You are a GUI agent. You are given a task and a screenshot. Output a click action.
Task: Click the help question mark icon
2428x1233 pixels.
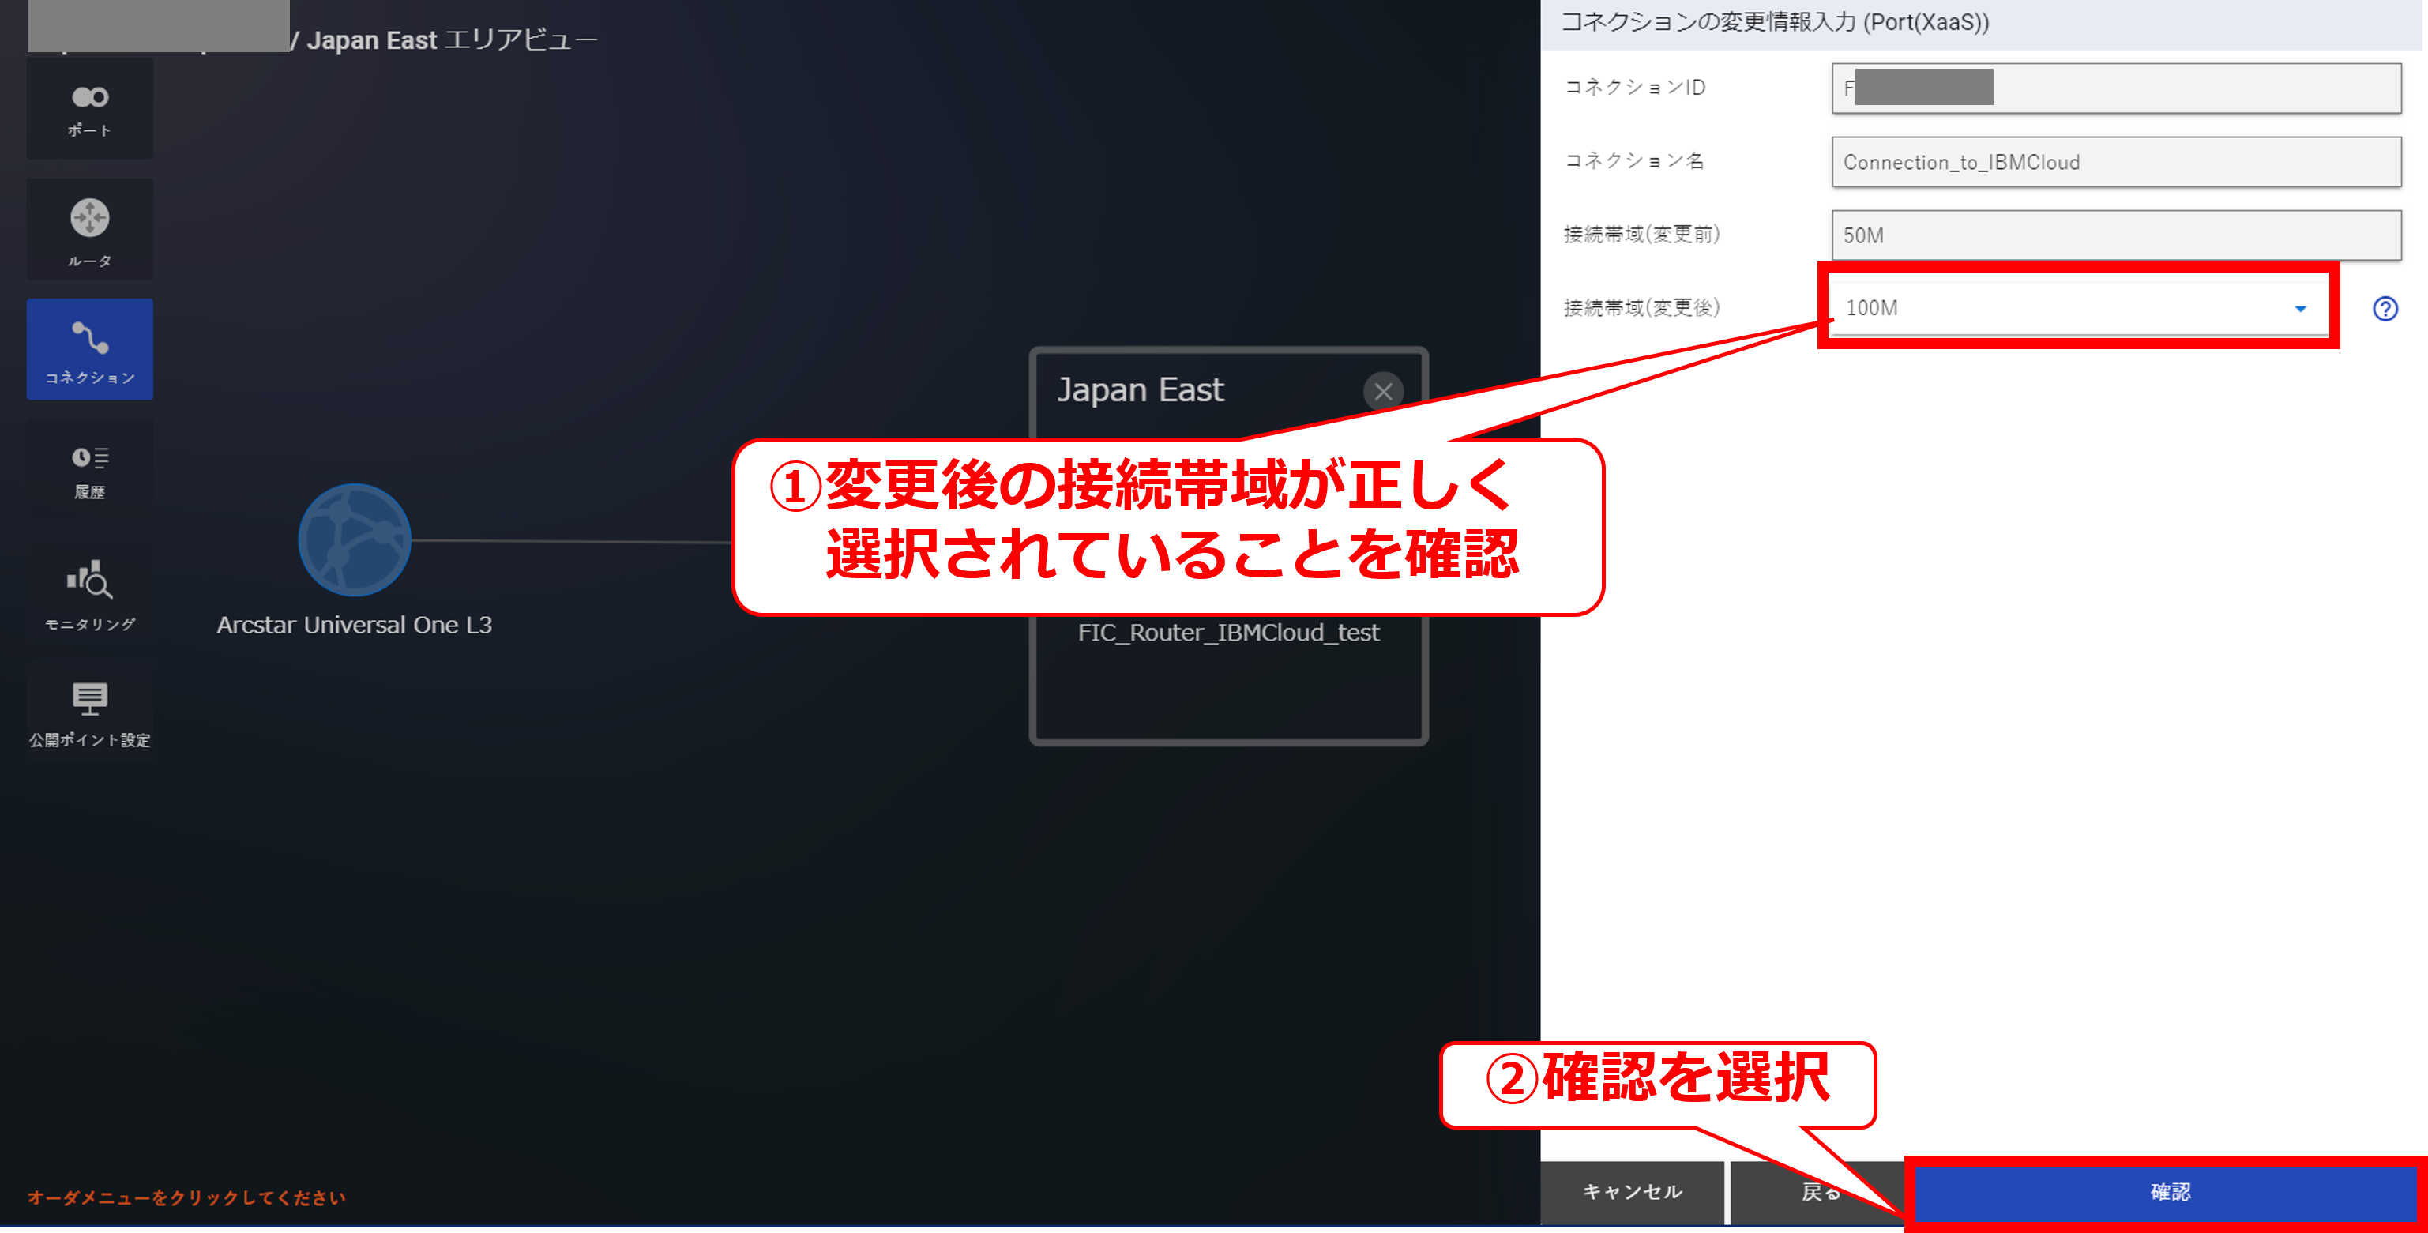[2385, 308]
